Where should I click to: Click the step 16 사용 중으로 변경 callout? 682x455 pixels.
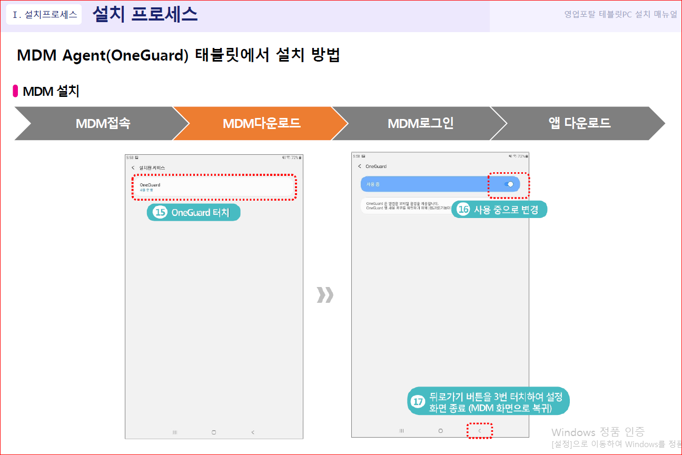pos(499,210)
